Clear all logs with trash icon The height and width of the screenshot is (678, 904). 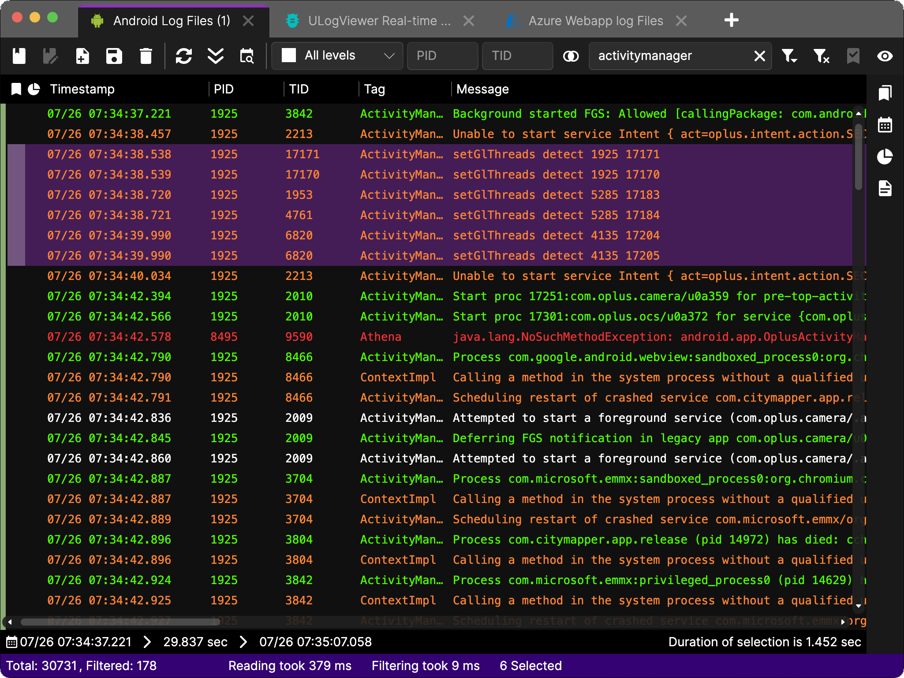click(146, 56)
